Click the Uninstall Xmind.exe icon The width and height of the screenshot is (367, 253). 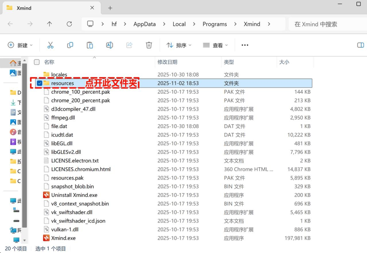pos(46,195)
